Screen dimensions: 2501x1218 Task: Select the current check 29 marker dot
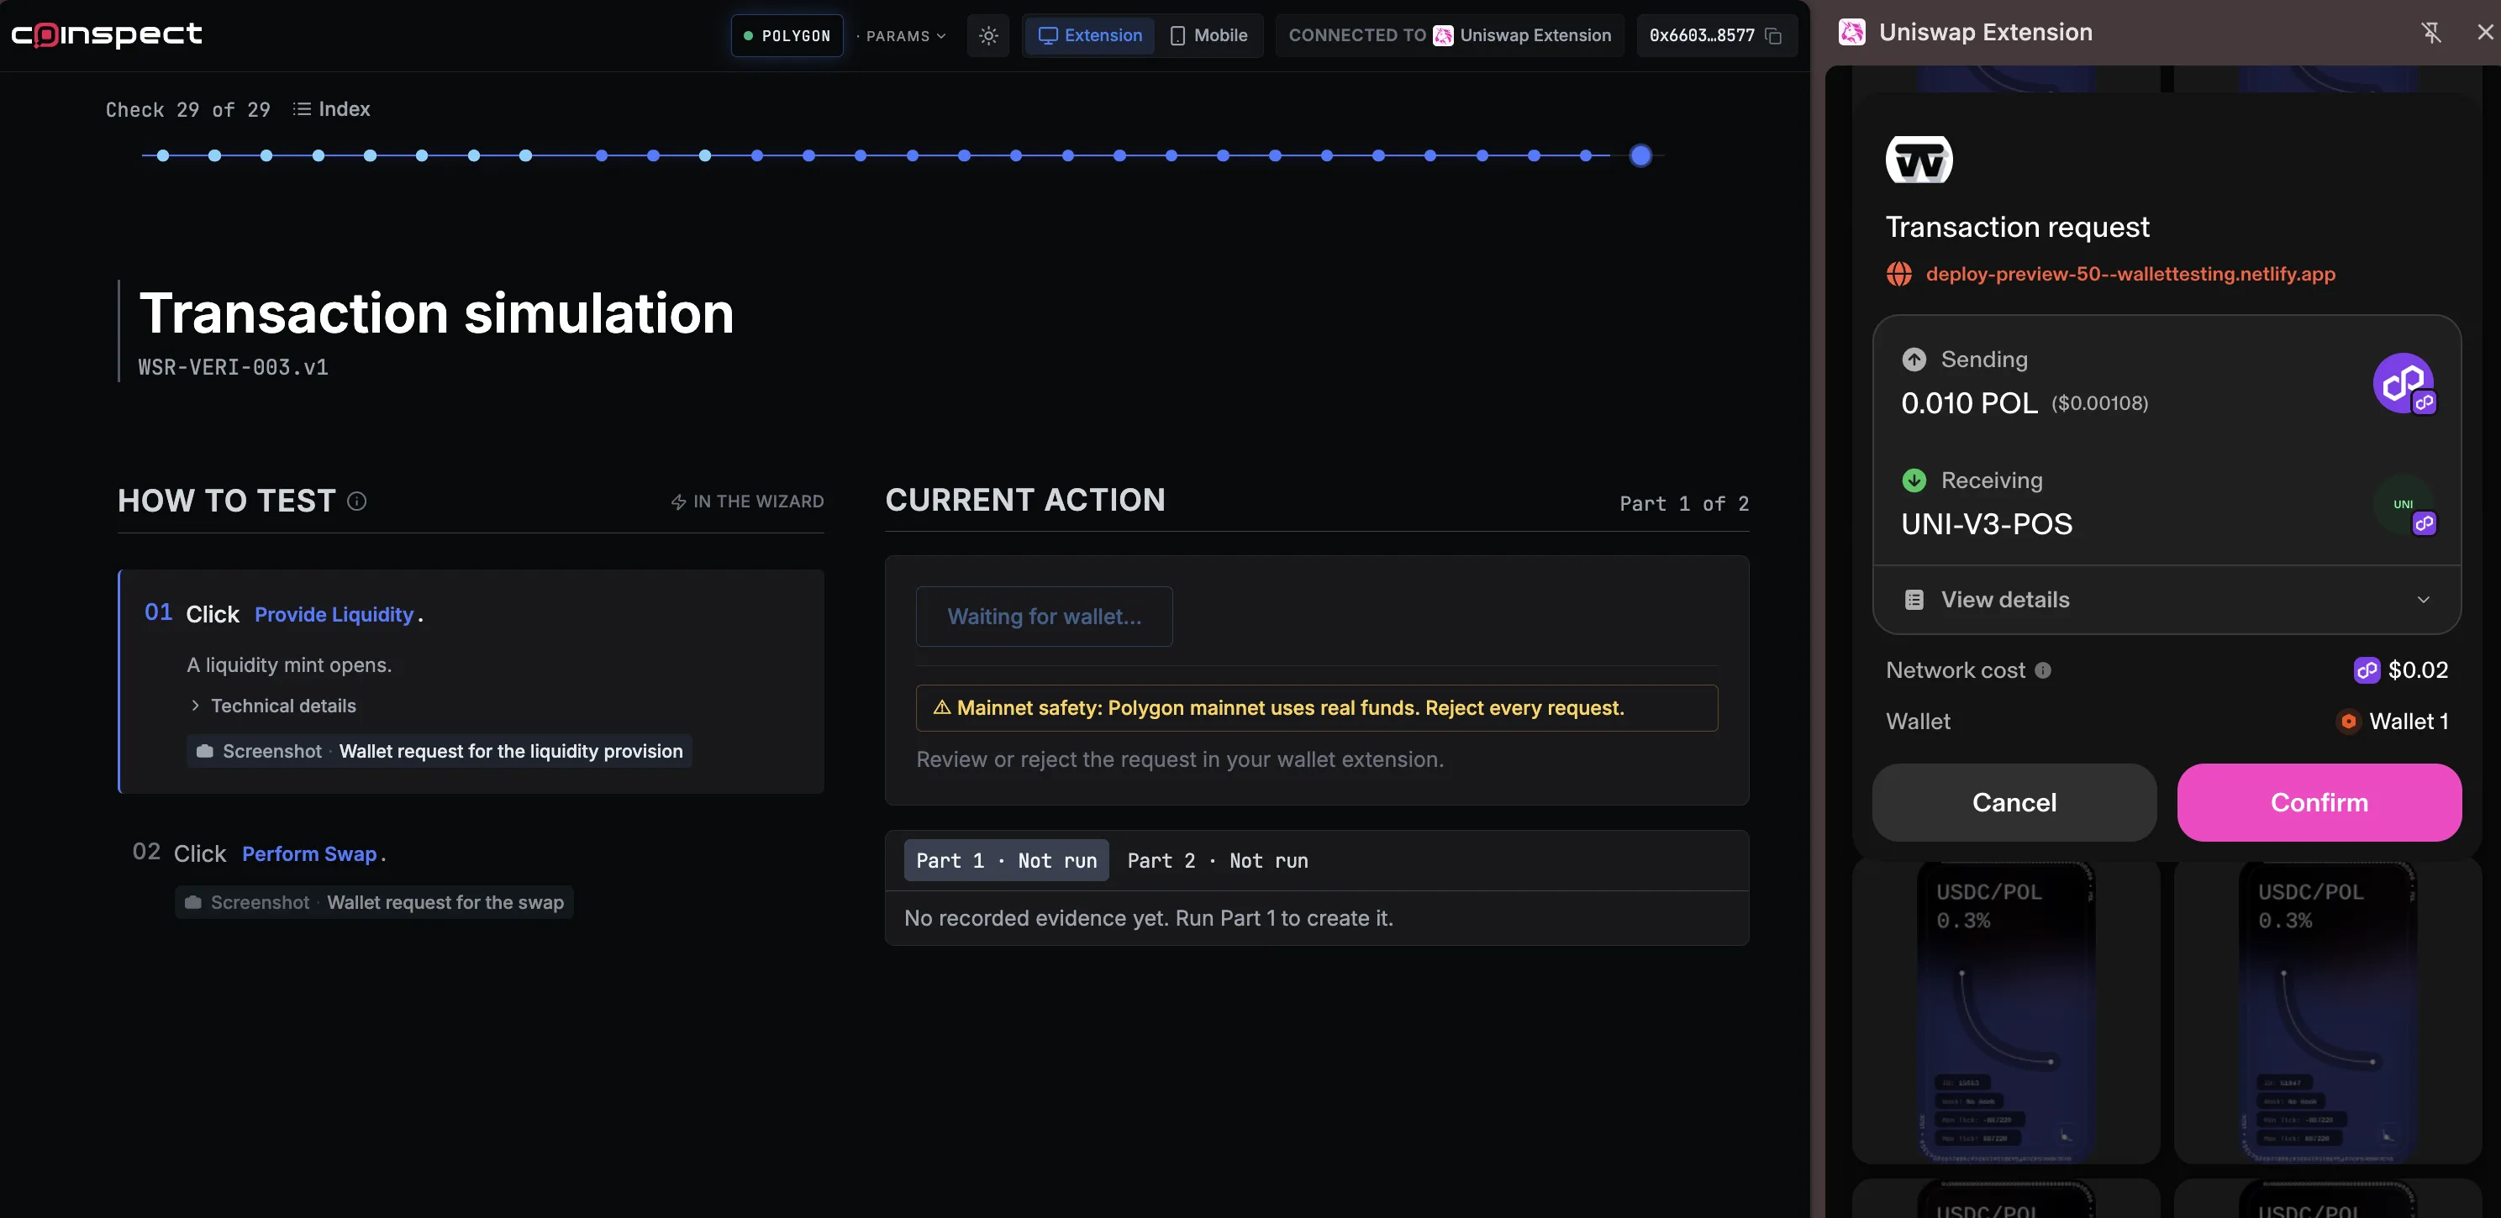tap(1640, 155)
